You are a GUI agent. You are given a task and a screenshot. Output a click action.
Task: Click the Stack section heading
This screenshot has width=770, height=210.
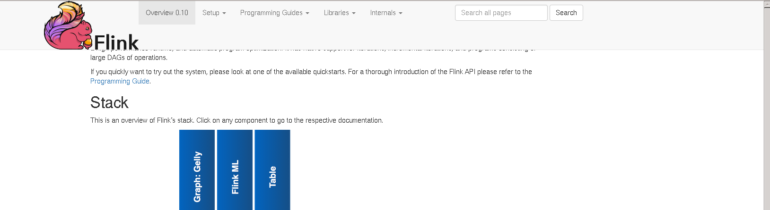click(x=109, y=102)
